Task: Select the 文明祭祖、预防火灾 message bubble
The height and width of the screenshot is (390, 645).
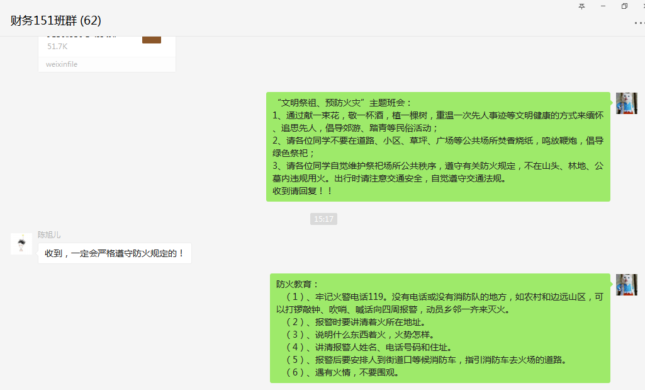Action: tap(438, 147)
